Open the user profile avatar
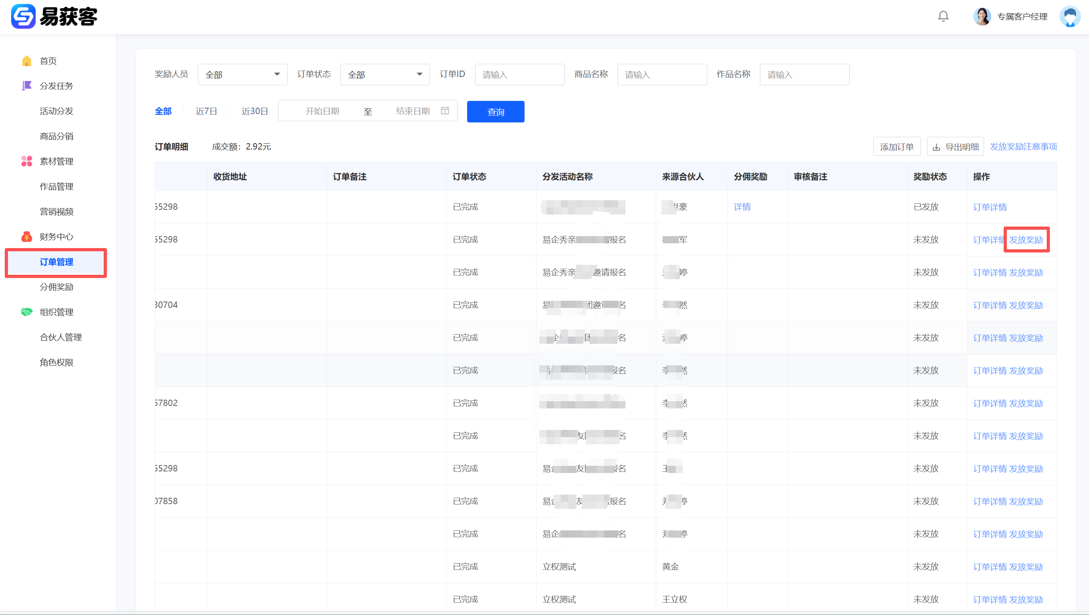The image size is (1089, 615). pos(1069,16)
